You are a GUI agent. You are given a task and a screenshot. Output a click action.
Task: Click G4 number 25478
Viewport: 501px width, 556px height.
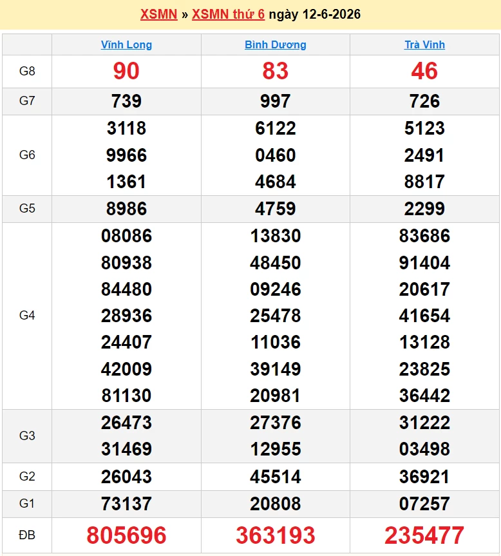pyautogui.click(x=276, y=316)
